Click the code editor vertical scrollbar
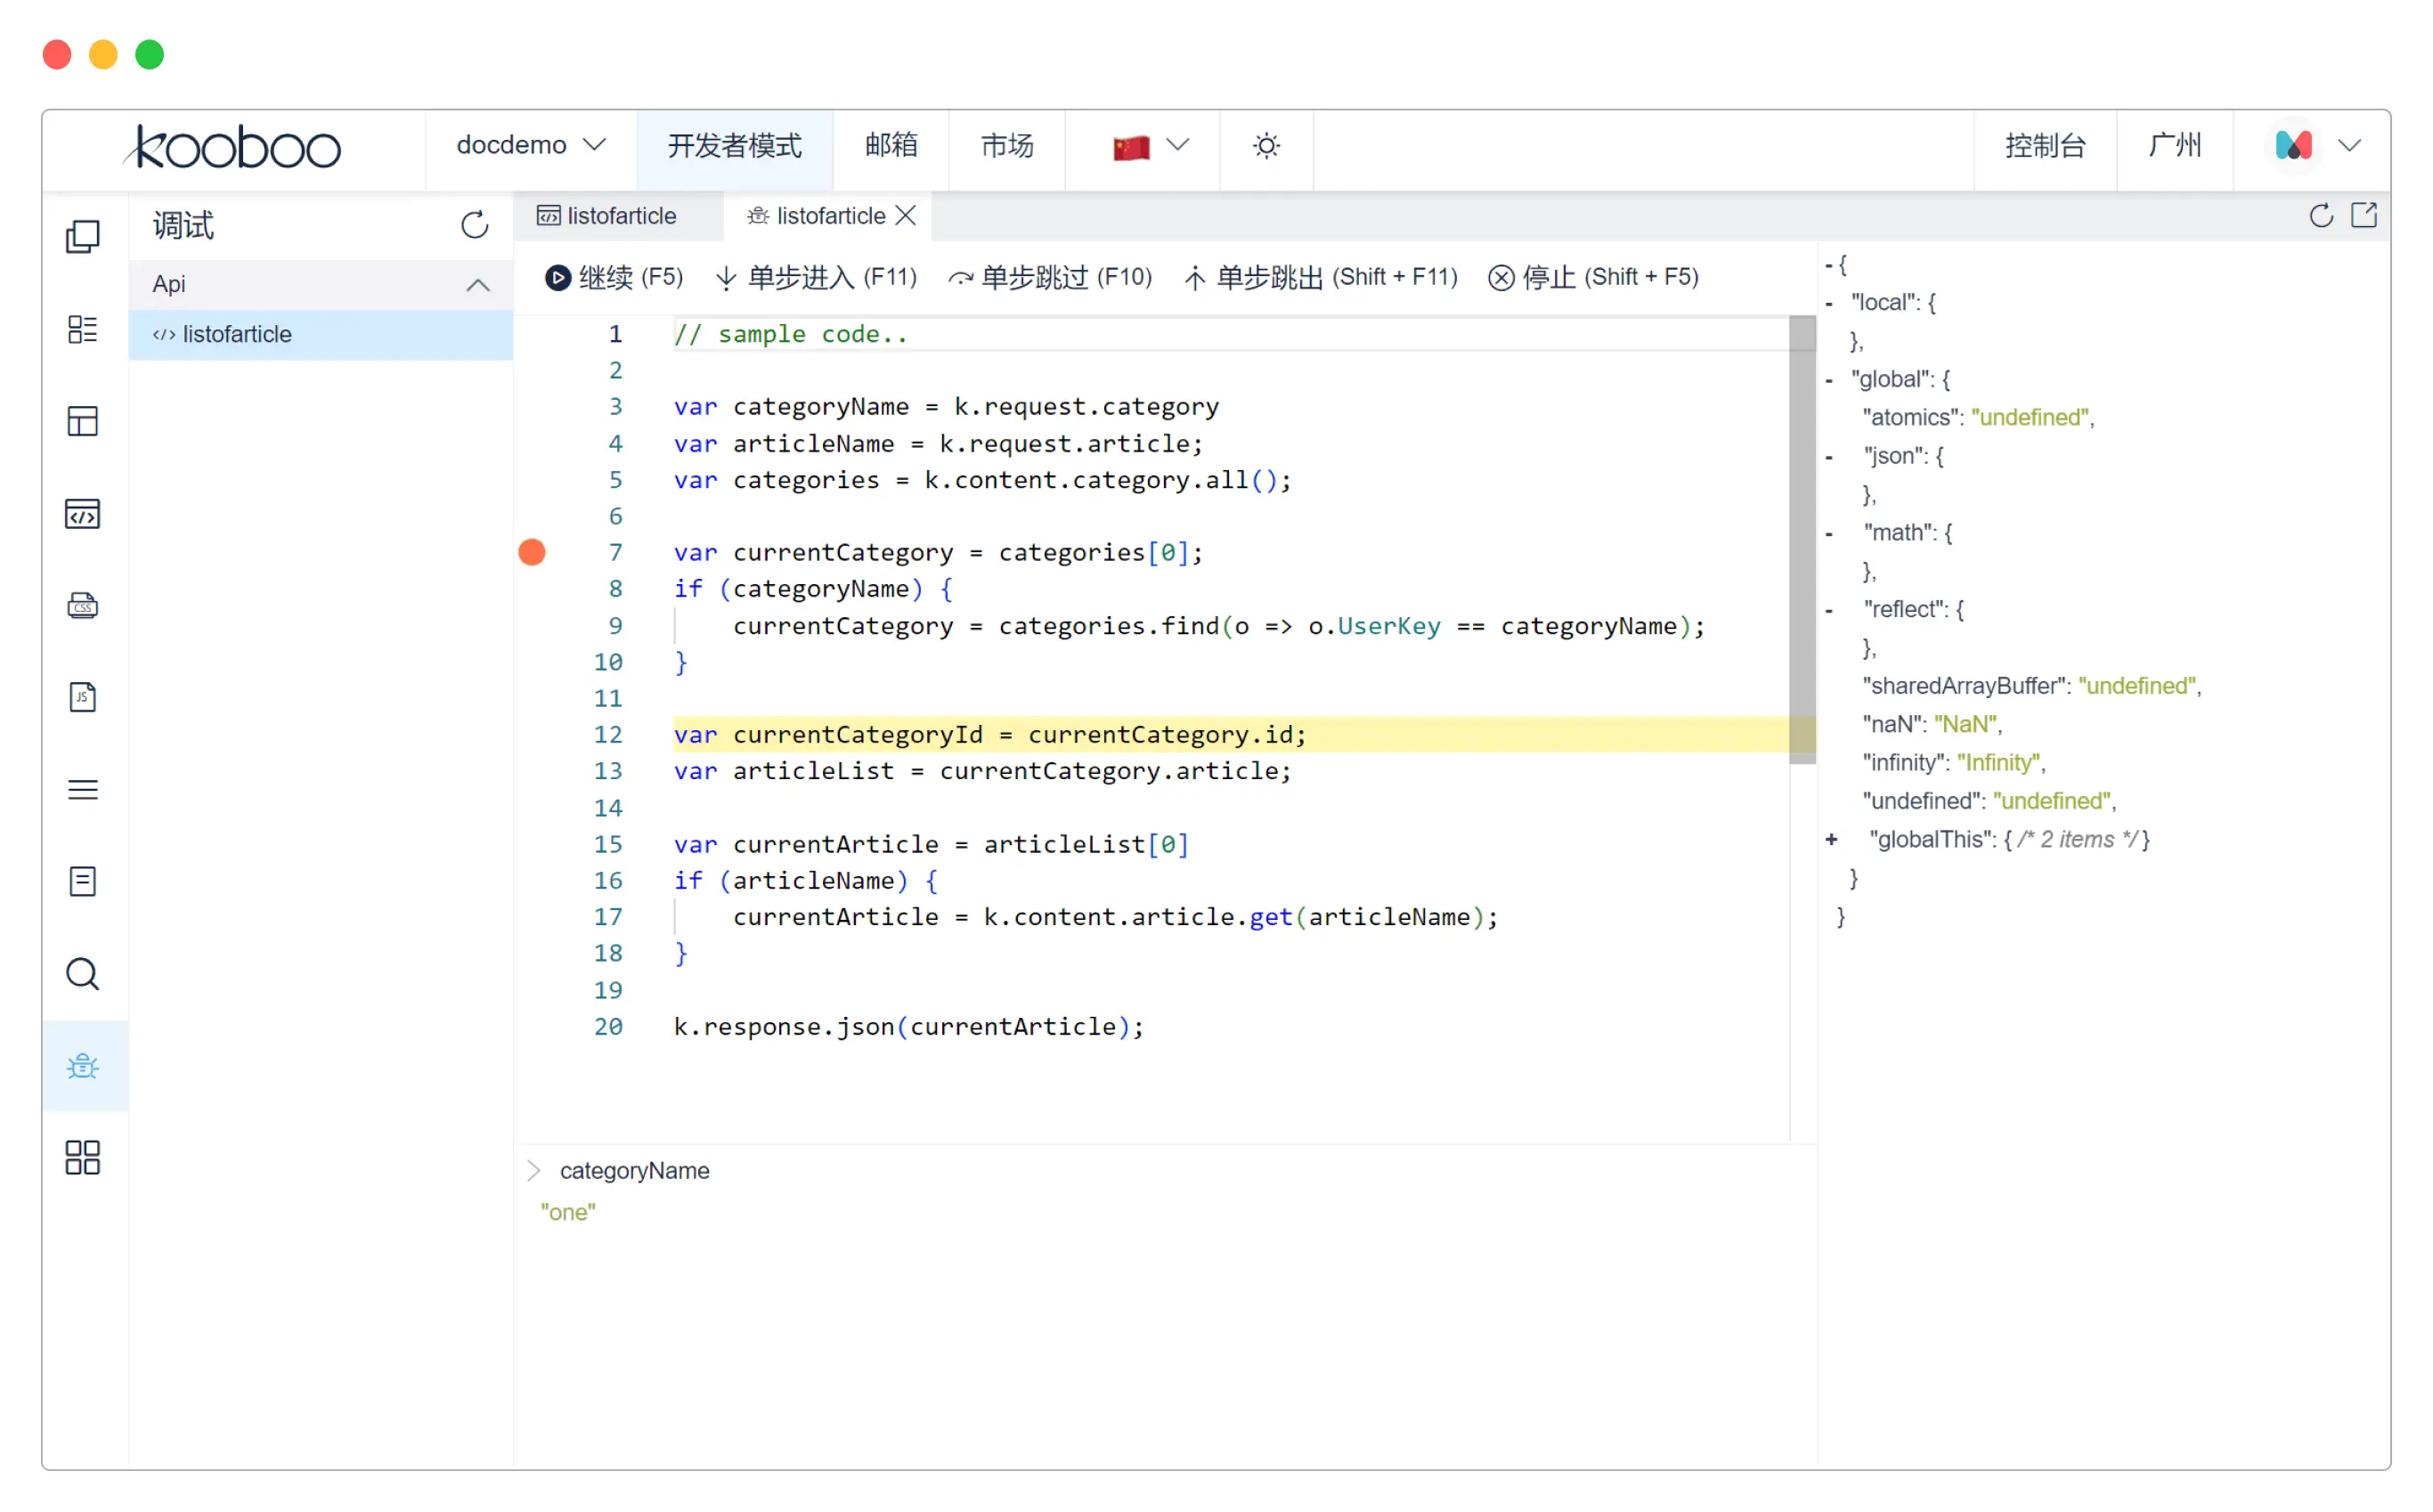This screenshot has height=1512, width=2433. tap(1803, 540)
